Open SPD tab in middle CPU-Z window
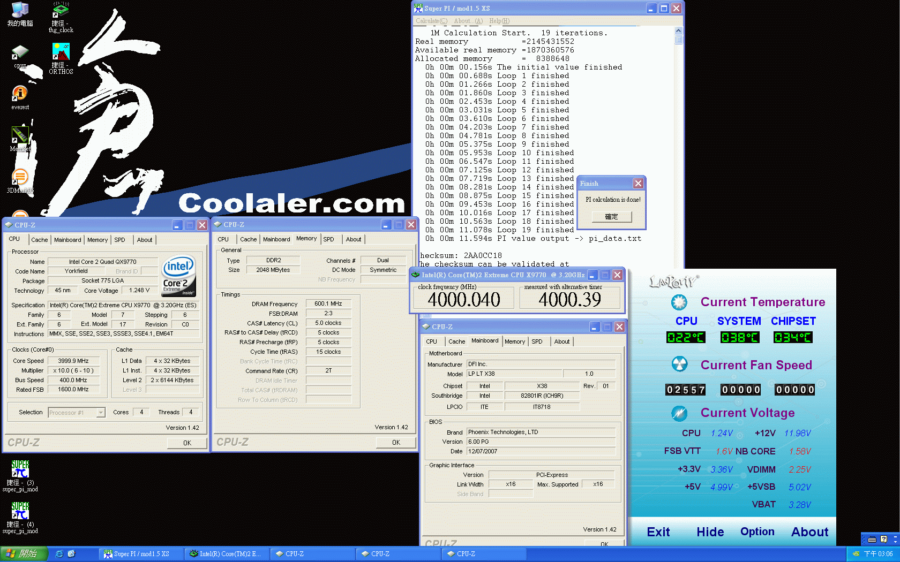This screenshot has height=562, width=900. pos(328,239)
